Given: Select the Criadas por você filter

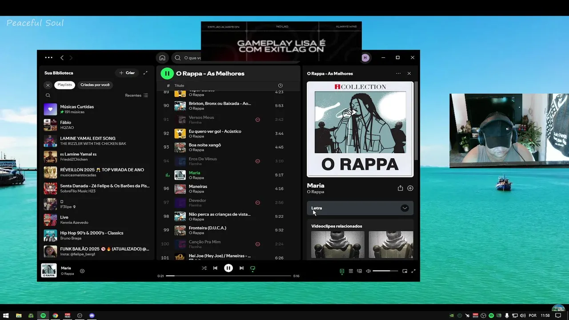Looking at the screenshot, I should coord(95,85).
